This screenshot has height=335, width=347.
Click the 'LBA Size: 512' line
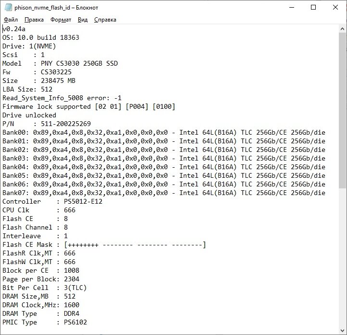tap(27, 89)
